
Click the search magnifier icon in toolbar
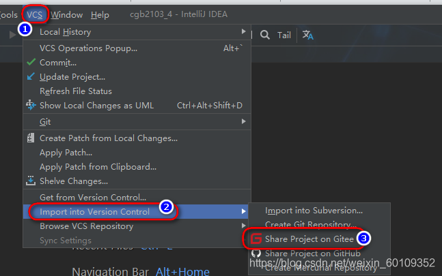click(x=264, y=35)
